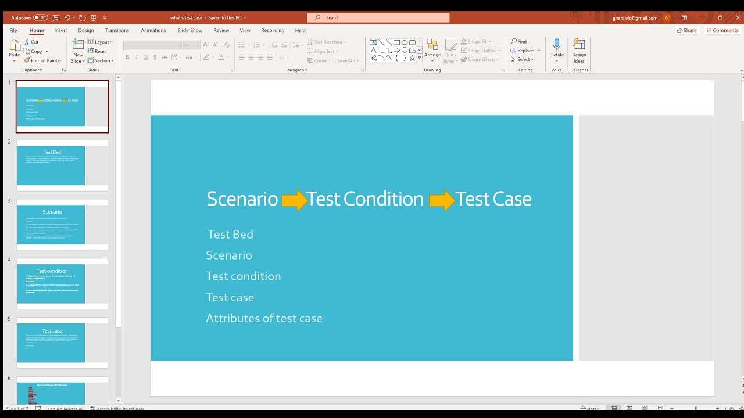Start presentation from beginning icon
The height and width of the screenshot is (418, 744).
pos(94,18)
